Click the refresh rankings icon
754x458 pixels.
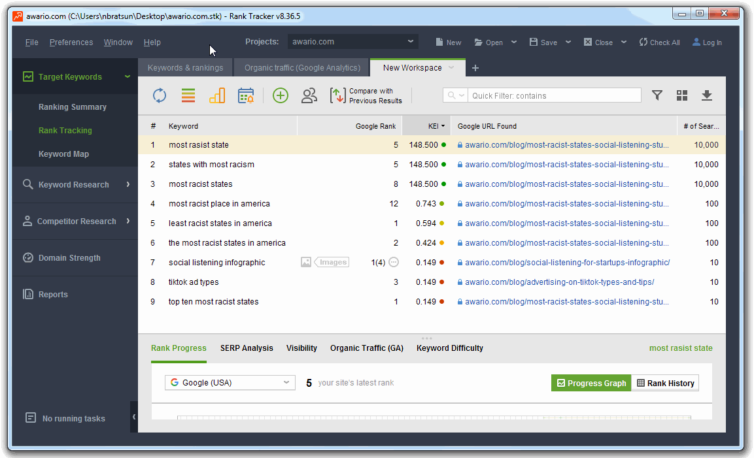click(160, 95)
